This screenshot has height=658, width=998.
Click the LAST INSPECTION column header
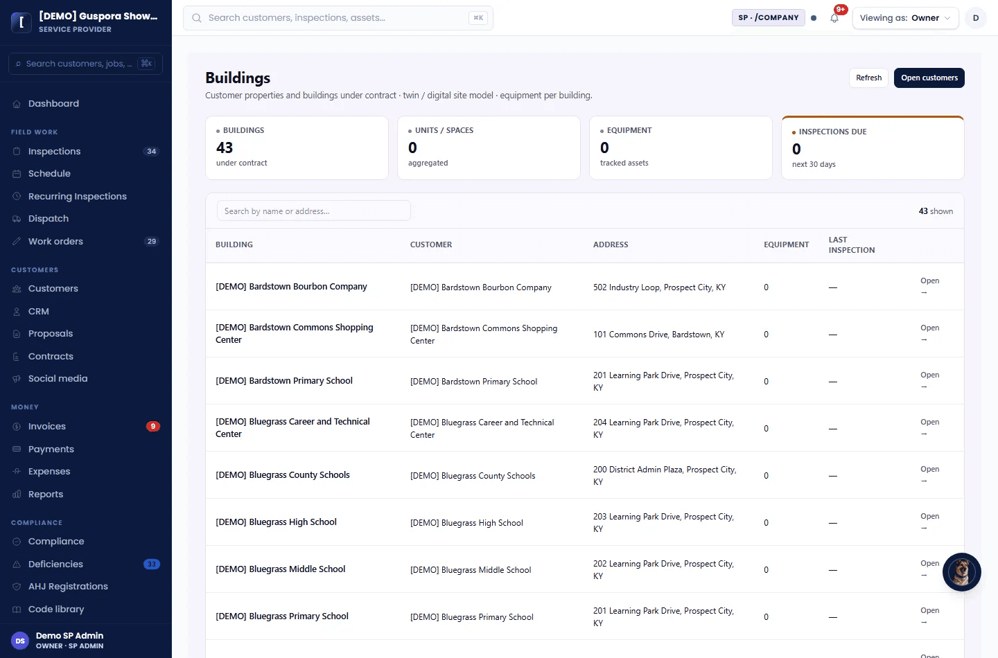click(852, 245)
